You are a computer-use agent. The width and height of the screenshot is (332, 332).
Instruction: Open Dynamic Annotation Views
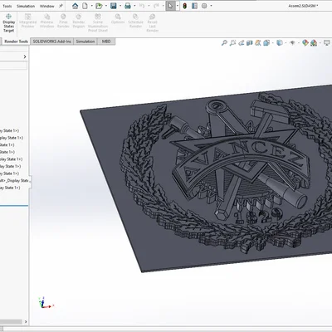tap(258, 43)
